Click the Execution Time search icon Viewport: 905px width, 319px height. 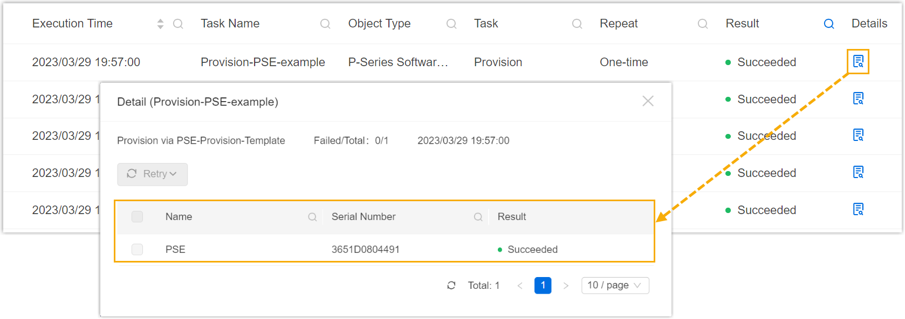point(178,24)
